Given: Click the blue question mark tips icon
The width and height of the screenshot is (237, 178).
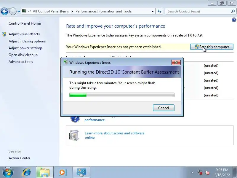Looking at the screenshot, I should pyautogui.click(x=75, y=119).
